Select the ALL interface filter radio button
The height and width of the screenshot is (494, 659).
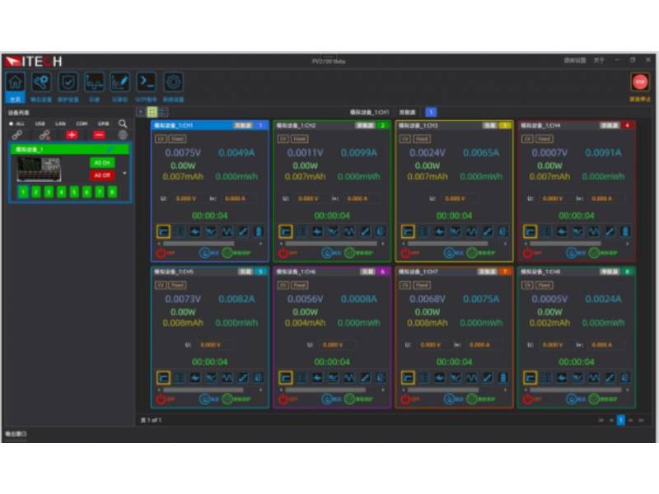[12, 123]
